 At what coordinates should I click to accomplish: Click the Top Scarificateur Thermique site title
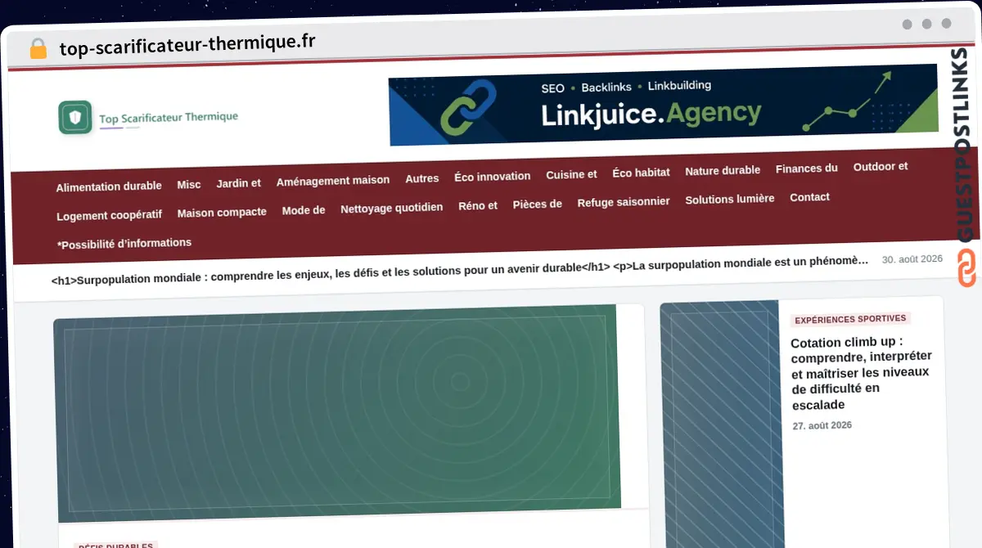pos(169,118)
